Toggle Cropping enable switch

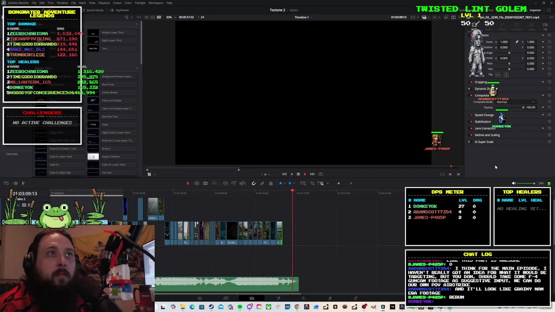470,82
